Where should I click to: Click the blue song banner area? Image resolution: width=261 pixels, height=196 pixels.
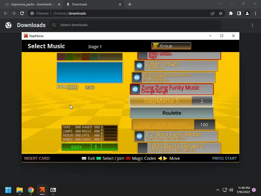pos(90,72)
